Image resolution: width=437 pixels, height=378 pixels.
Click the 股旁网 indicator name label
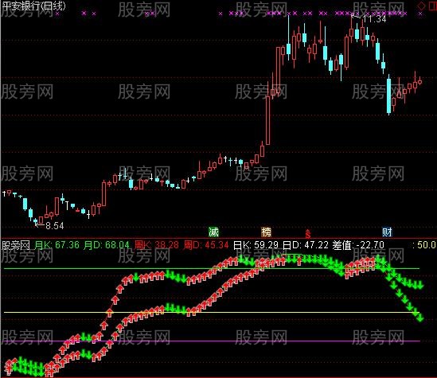coord(16,245)
